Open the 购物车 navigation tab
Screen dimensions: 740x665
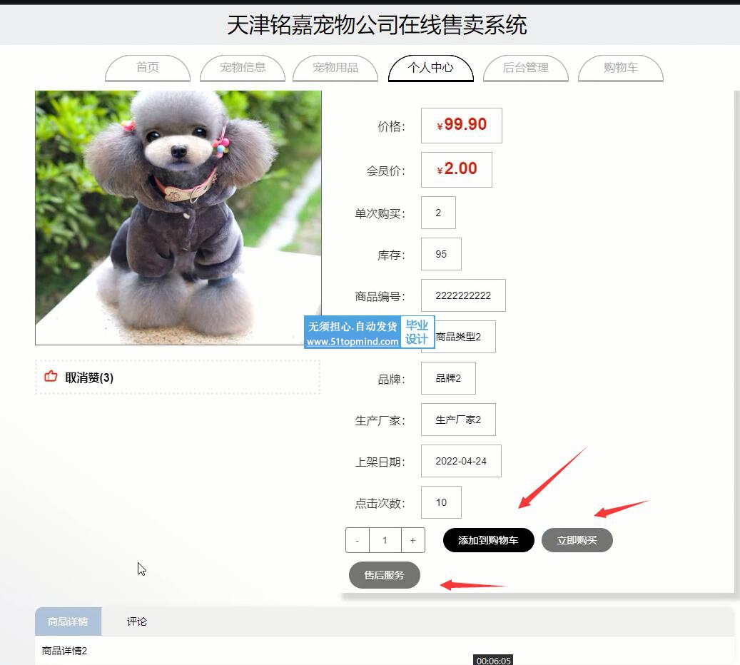coord(621,68)
